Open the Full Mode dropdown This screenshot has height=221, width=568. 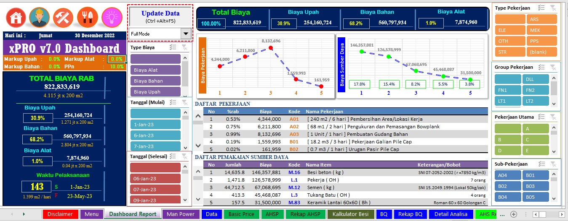tap(185, 34)
